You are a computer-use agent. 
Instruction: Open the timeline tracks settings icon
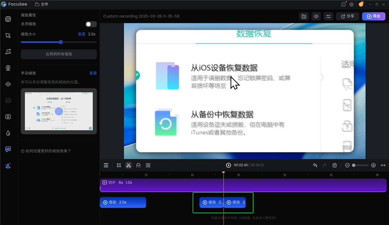point(106,165)
